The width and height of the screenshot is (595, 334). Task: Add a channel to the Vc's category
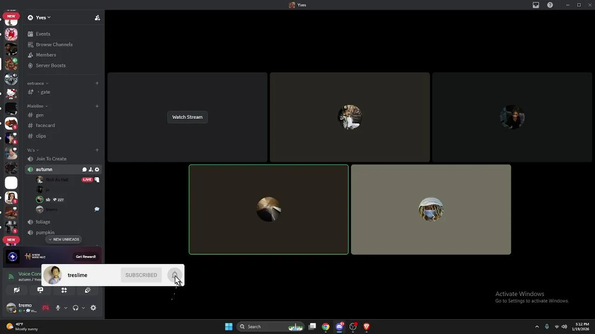pos(97,150)
